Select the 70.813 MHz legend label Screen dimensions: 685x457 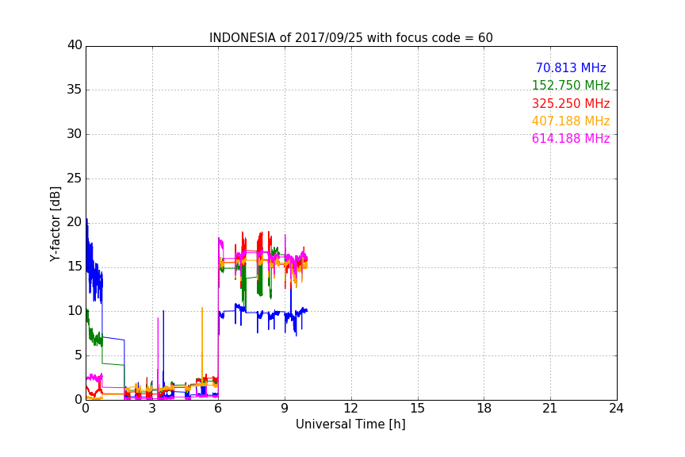click(571, 67)
